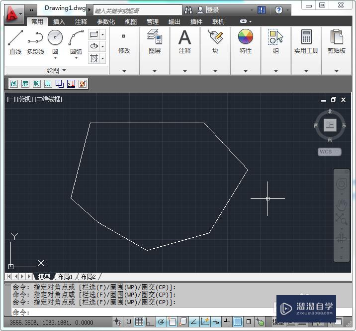Image resolution: width=356 pixels, height=331 pixels.
Task: Toggle snap mode in status bar
Action: click(128, 322)
